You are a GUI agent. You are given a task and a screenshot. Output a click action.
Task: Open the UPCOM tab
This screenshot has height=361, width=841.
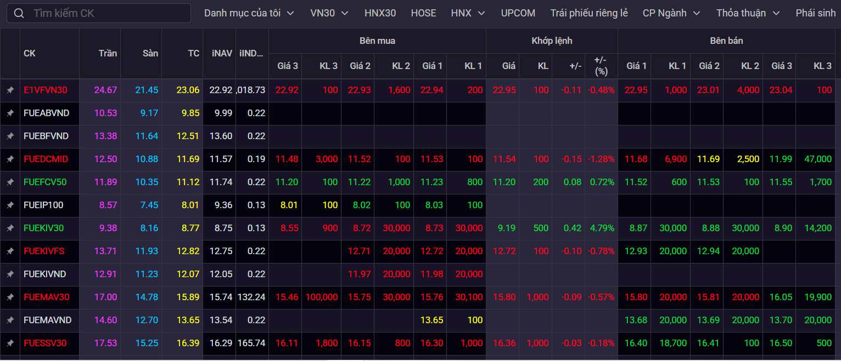tap(518, 13)
